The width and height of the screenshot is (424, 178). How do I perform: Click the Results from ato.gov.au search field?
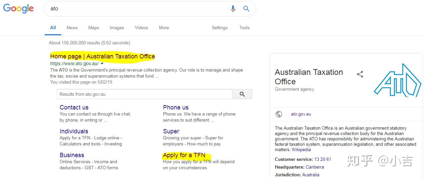coord(144,94)
